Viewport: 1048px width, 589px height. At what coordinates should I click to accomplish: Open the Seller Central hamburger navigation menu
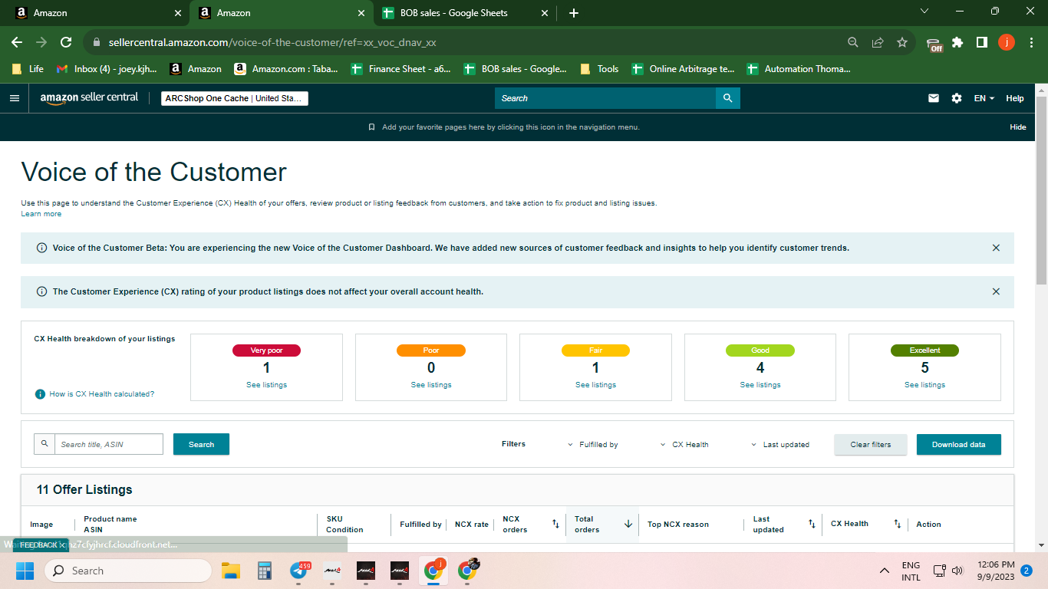pos(14,98)
